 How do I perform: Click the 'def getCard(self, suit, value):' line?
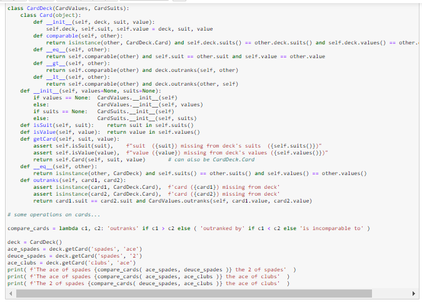point(70,139)
